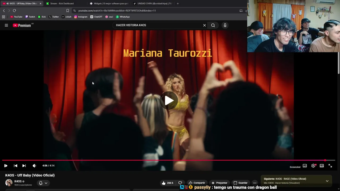Start voice search with the microphone
This screenshot has width=340, height=191.
click(x=225, y=25)
